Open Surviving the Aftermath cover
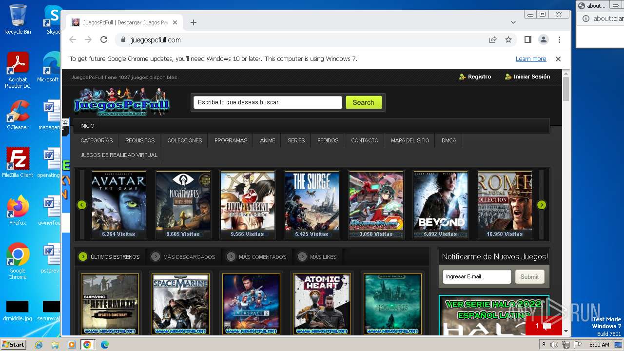 (110, 304)
